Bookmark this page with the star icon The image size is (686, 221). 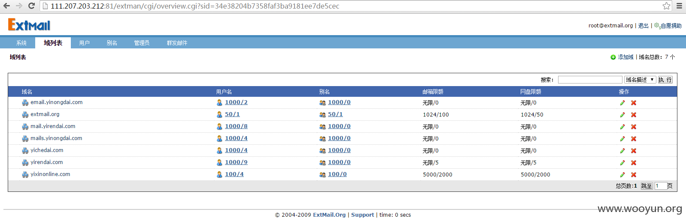point(666,6)
